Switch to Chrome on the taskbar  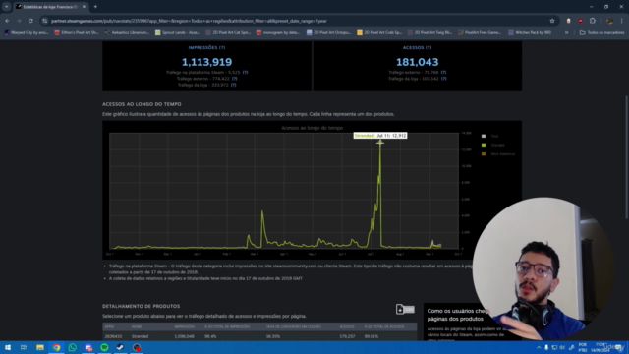pos(56,347)
